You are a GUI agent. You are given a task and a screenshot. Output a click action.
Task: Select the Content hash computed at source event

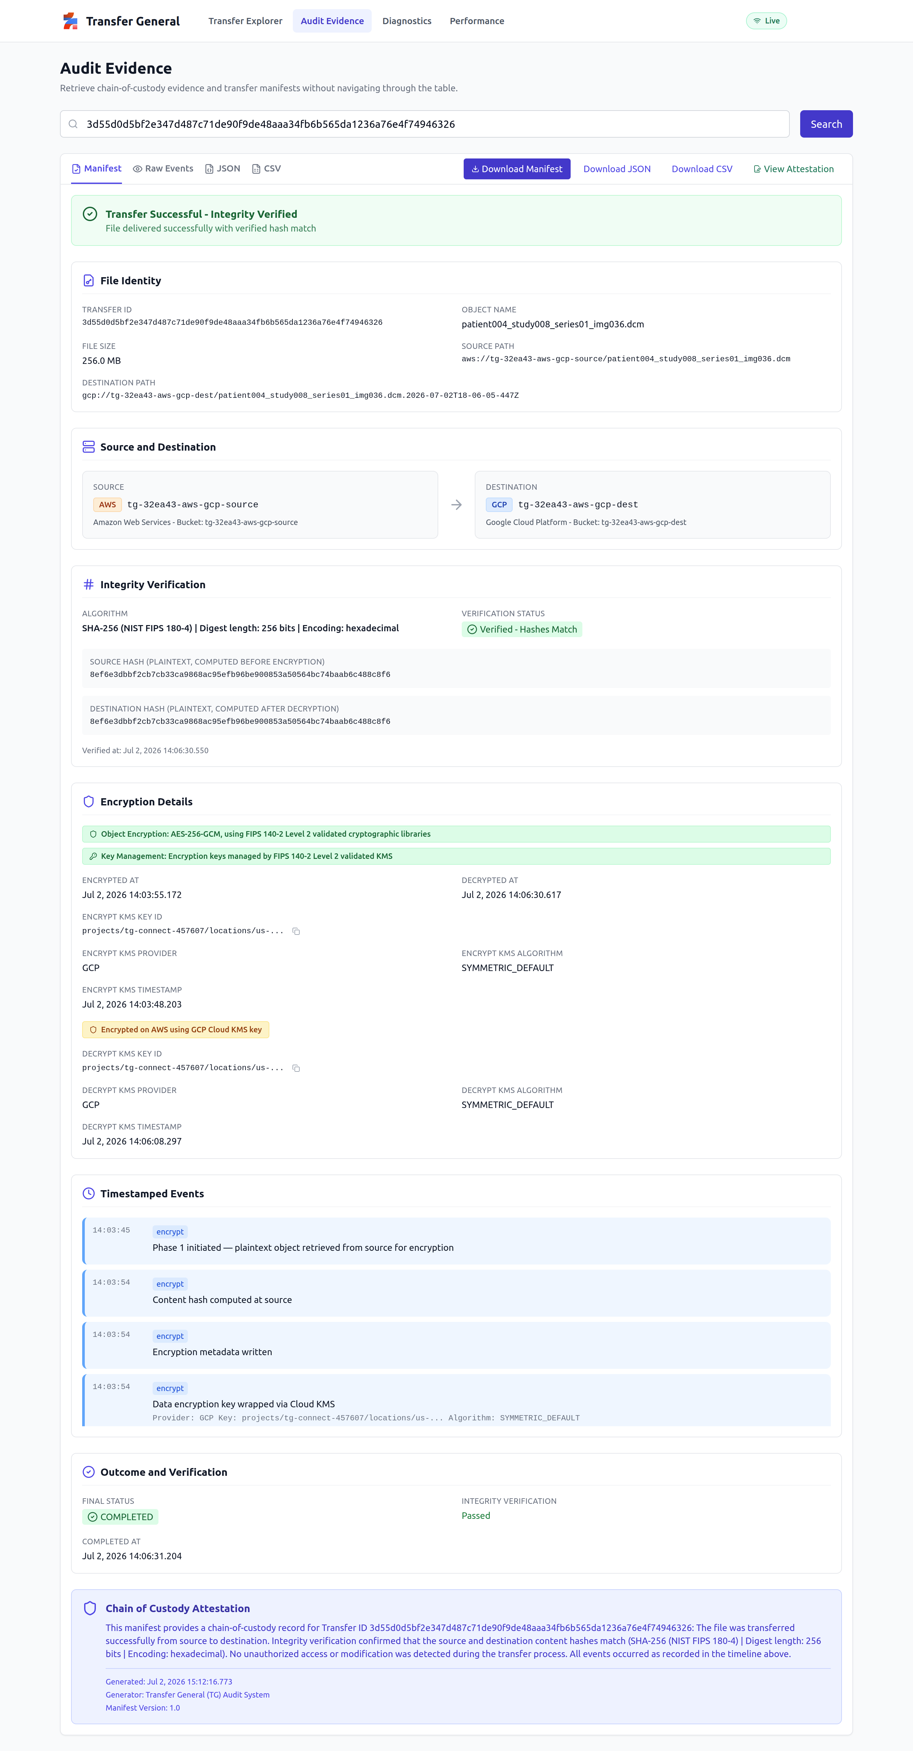tap(456, 1293)
